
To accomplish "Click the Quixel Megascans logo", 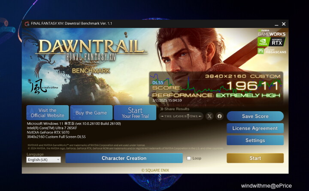I will (x=272, y=51).
